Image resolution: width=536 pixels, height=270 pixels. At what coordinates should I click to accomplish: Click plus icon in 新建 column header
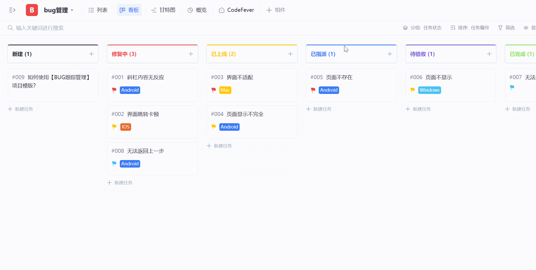pyautogui.click(x=91, y=54)
